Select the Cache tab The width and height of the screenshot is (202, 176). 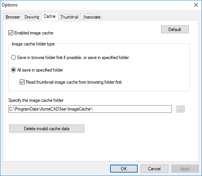click(50, 16)
